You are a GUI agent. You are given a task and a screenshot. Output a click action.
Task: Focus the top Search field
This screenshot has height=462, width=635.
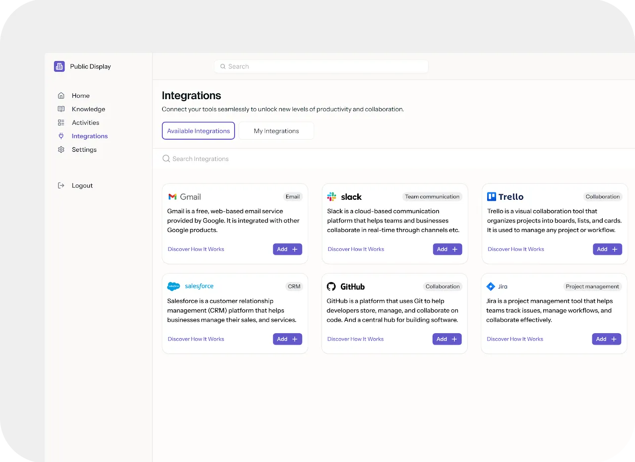point(321,66)
